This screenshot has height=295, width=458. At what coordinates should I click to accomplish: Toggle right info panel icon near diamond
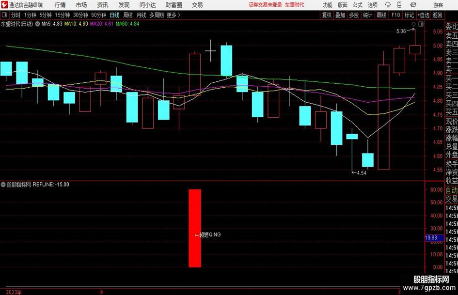[x=421, y=24]
